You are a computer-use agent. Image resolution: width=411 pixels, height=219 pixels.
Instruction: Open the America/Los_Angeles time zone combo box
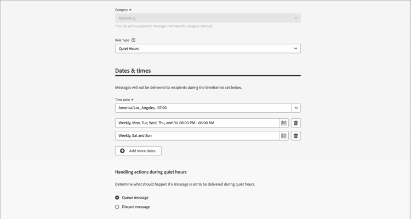203,108
